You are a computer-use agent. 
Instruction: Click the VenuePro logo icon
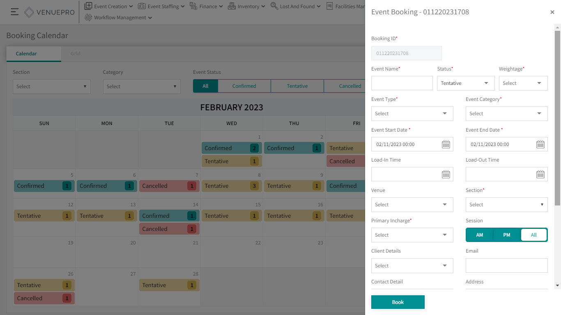(29, 12)
